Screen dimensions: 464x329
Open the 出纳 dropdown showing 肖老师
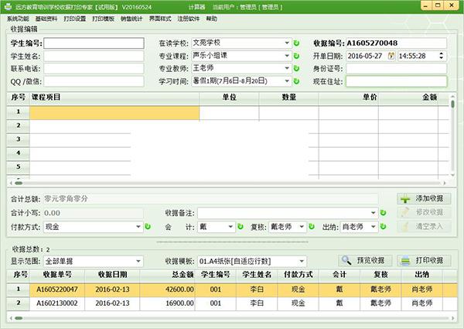tap(374, 227)
